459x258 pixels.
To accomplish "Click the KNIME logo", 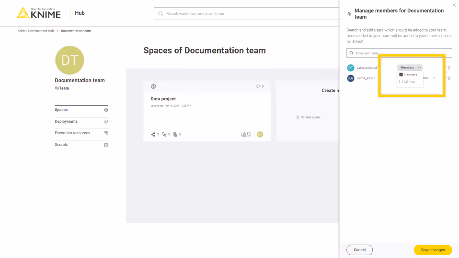I will pyautogui.click(x=39, y=13).
